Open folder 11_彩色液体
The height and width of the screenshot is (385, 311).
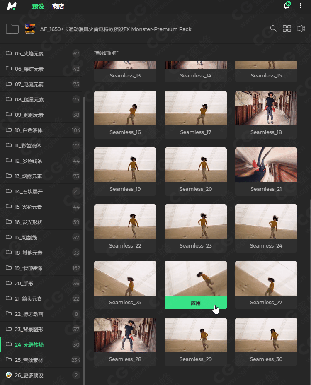pyautogui.click(x=41, y=146)
